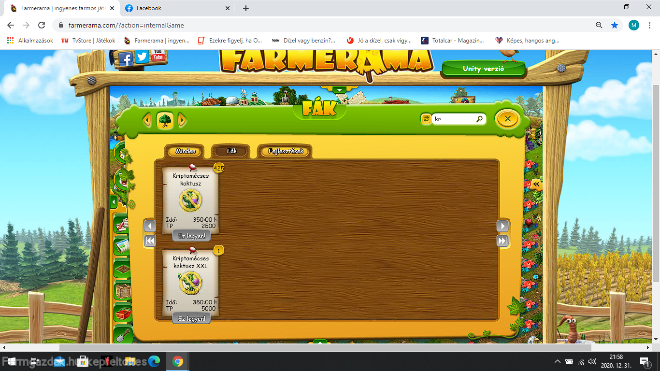Open the Alkalmazások apps bookmark
The height and width of the screenshot is (371, 660).
pos(30,41)
